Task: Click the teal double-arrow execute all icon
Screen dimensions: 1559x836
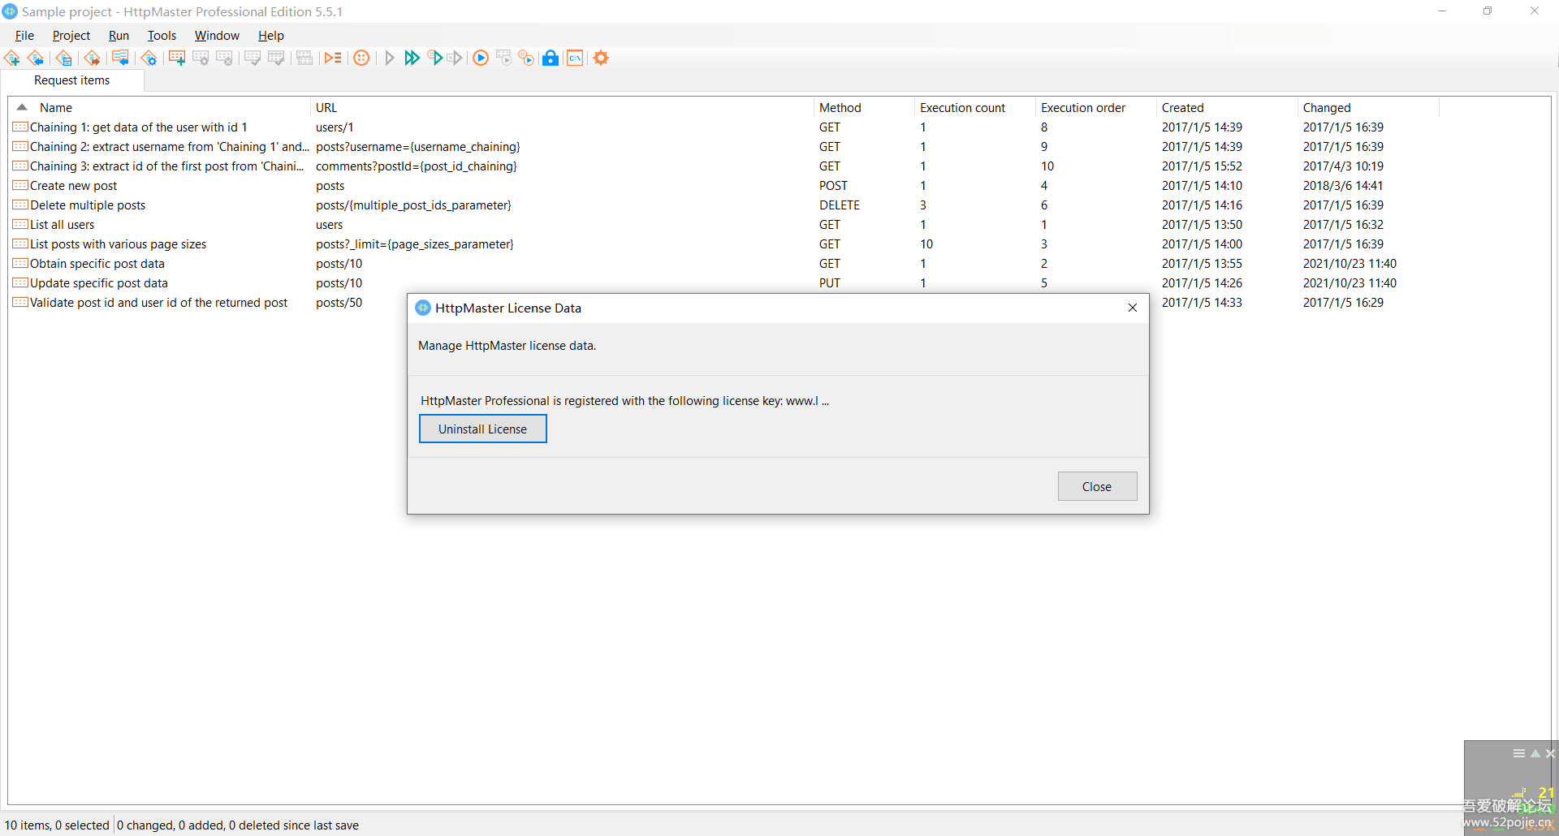Action: coord(412,58)
